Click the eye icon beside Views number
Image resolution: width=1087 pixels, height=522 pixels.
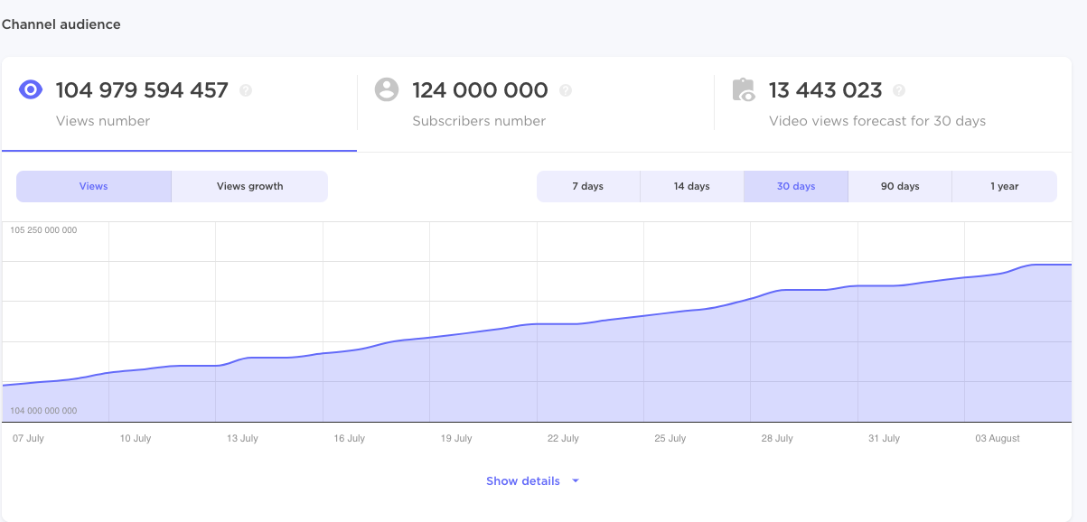point(32,89)
